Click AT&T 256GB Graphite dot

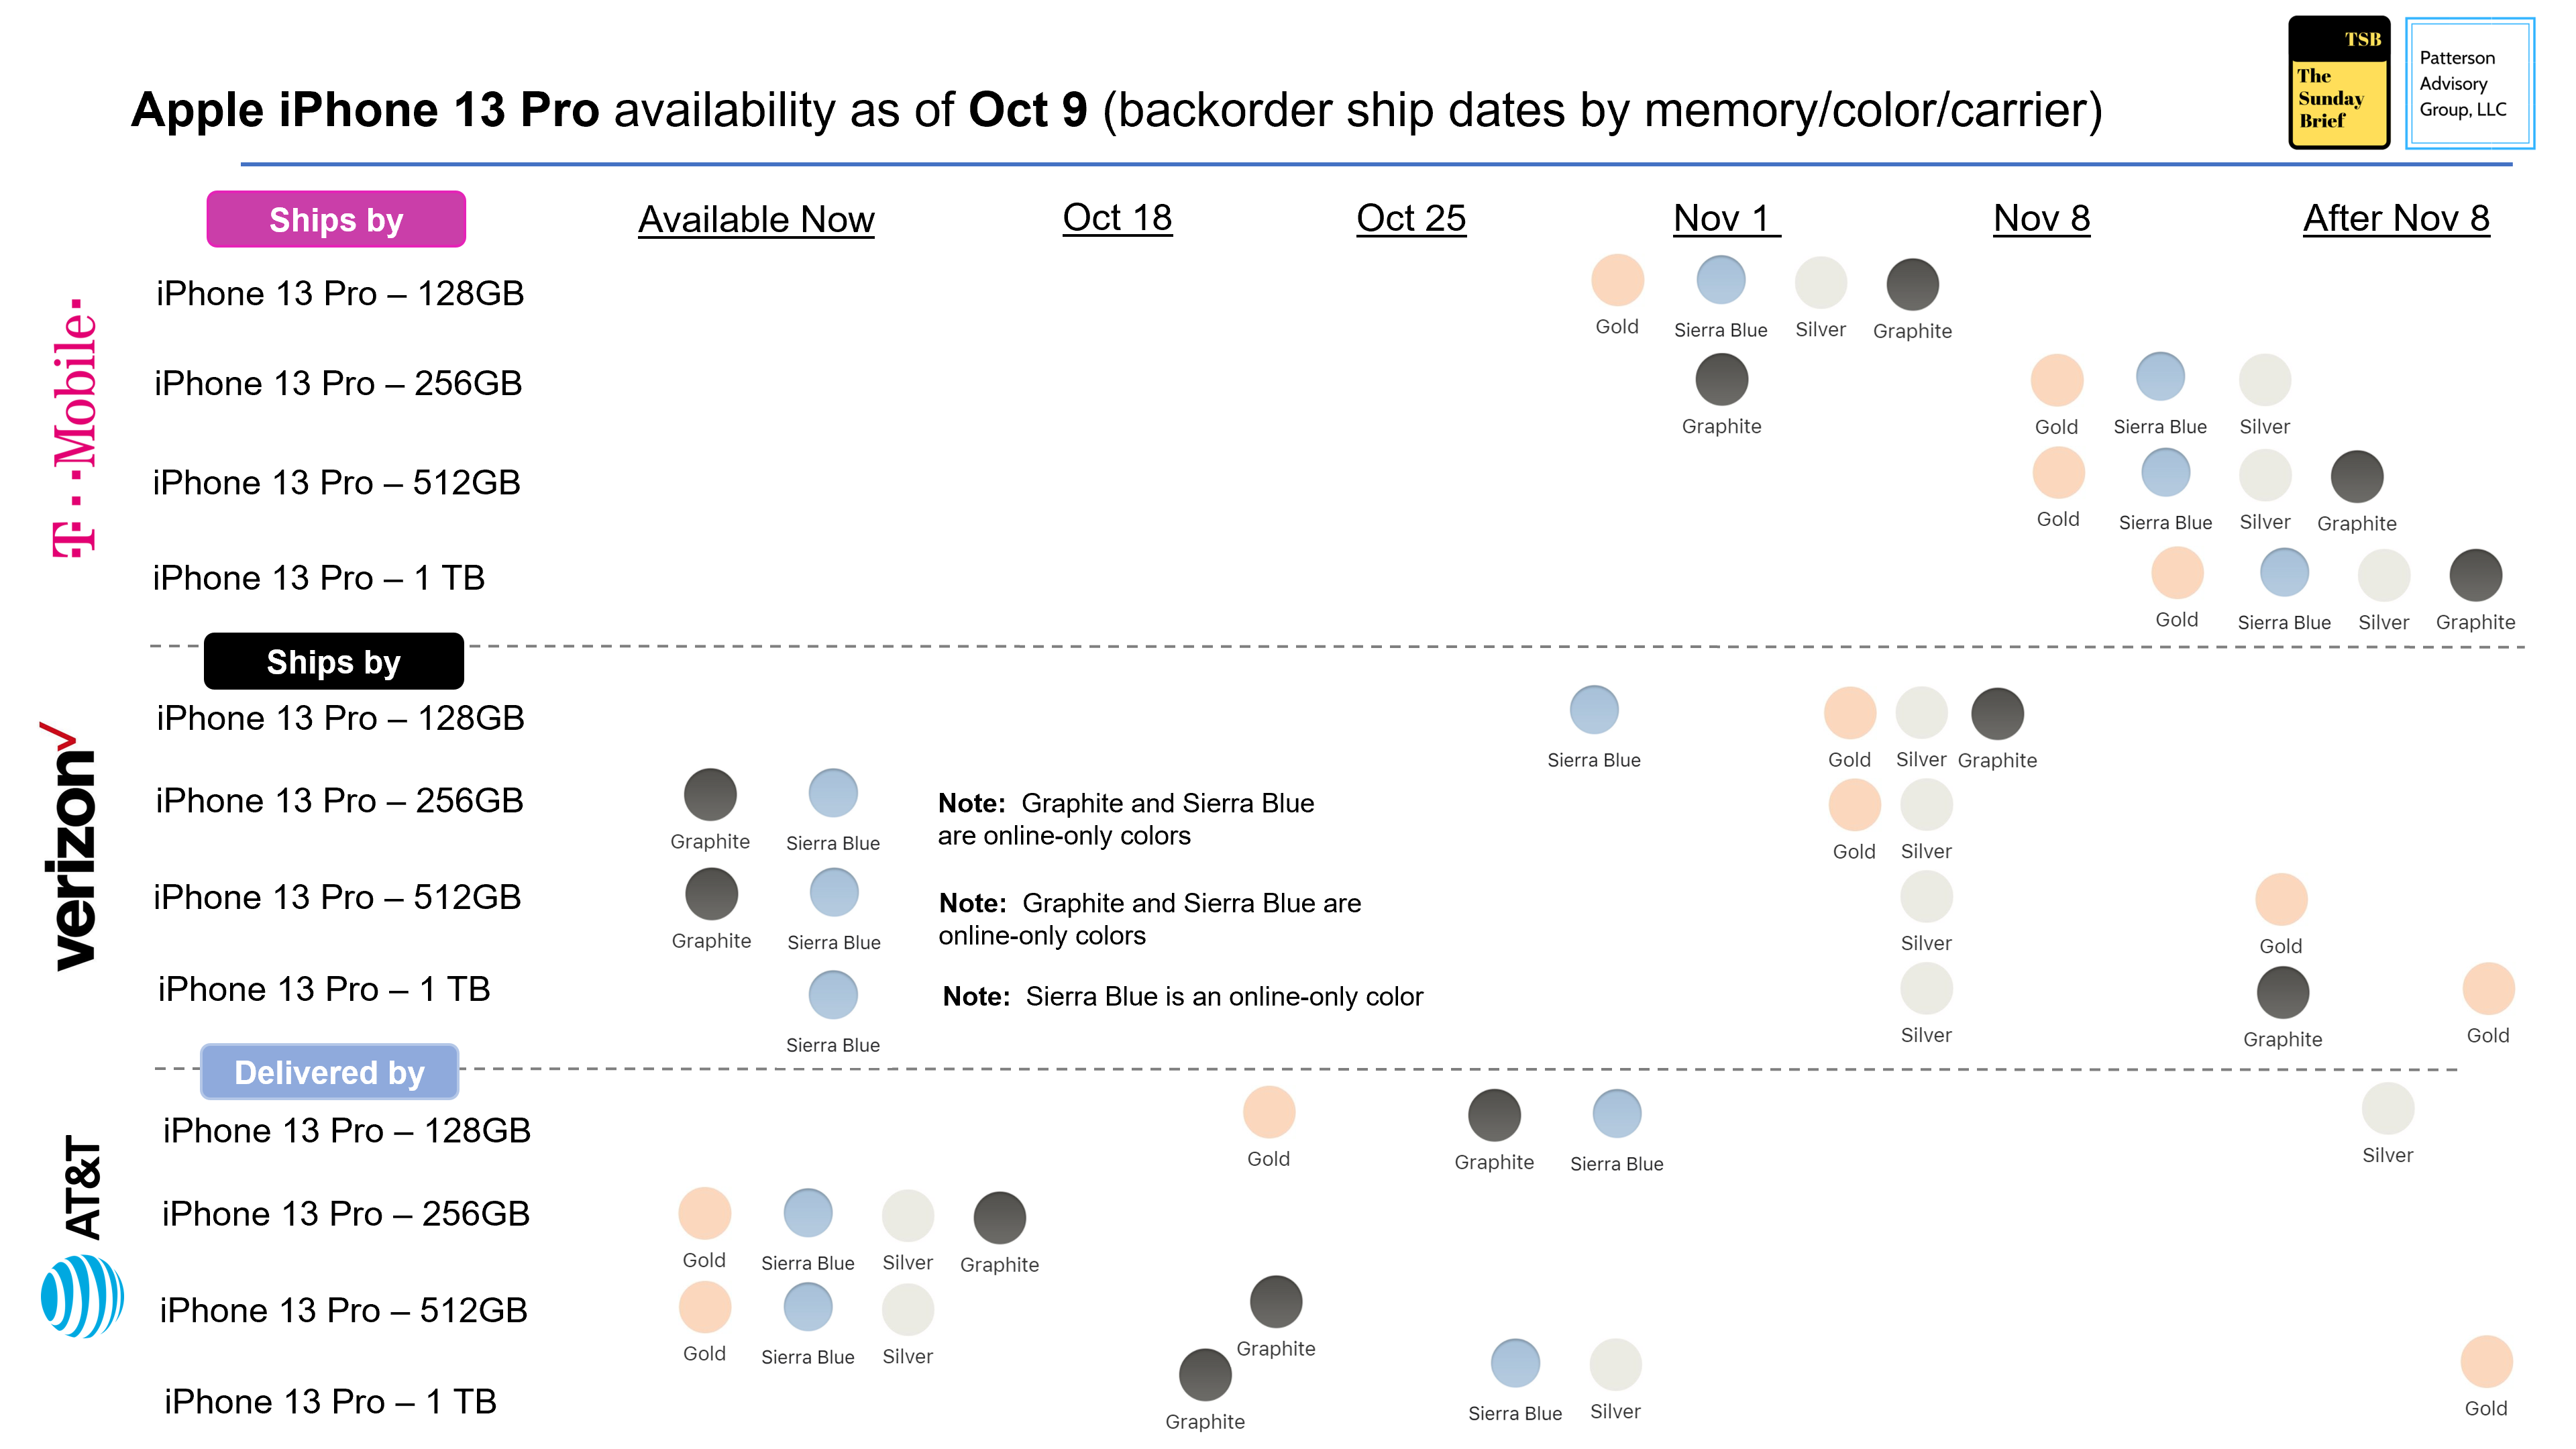pyautogui.click(x=999, y=1218)
